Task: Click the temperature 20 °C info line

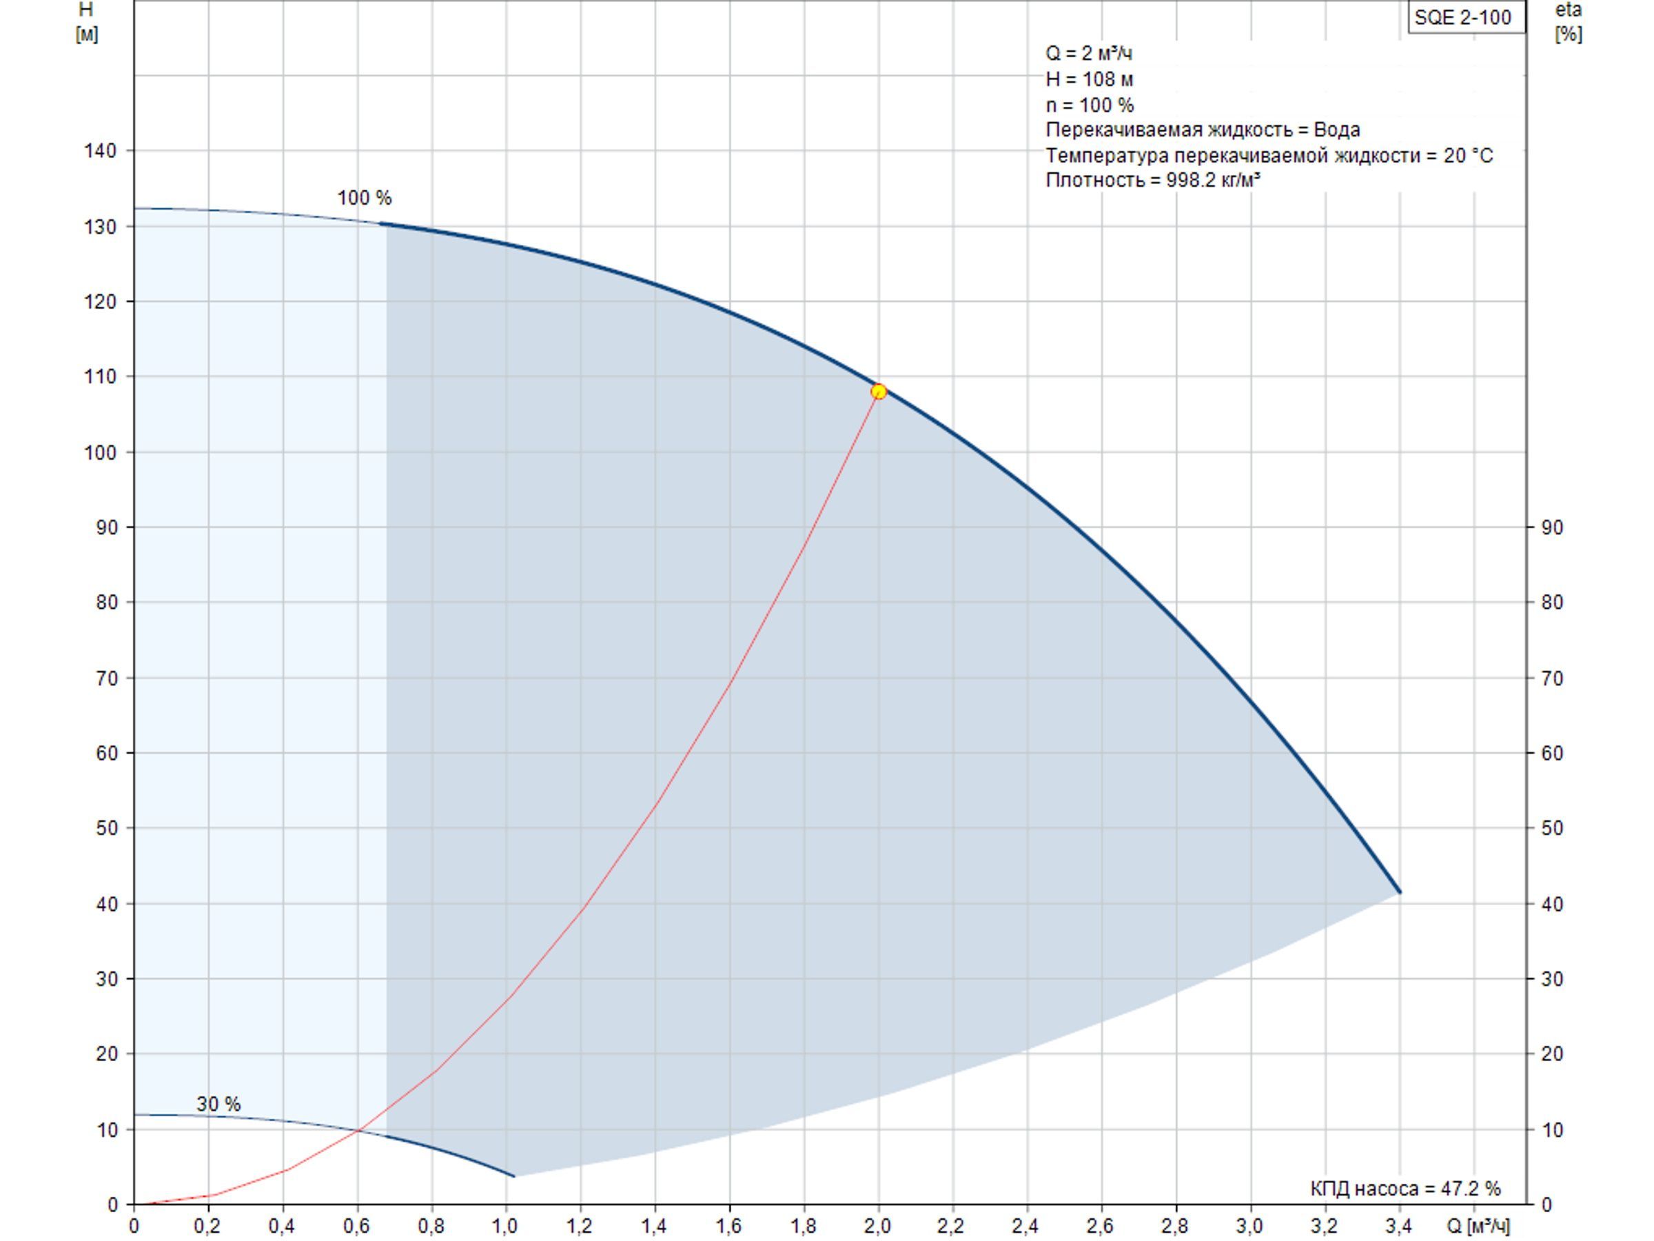Action: click(x=1269, y=155)
